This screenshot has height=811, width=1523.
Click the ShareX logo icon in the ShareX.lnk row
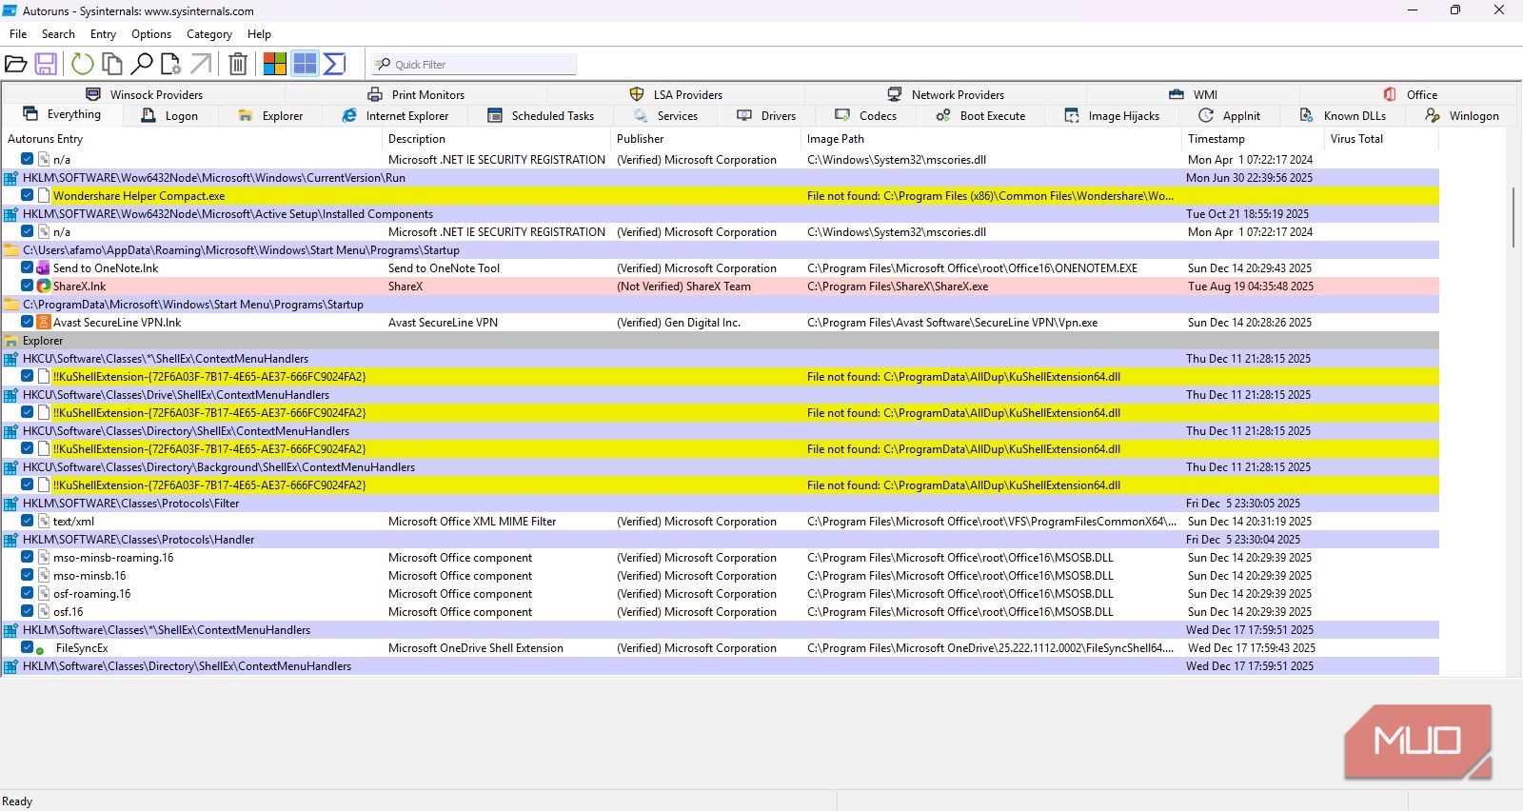(x=44, y=286)
